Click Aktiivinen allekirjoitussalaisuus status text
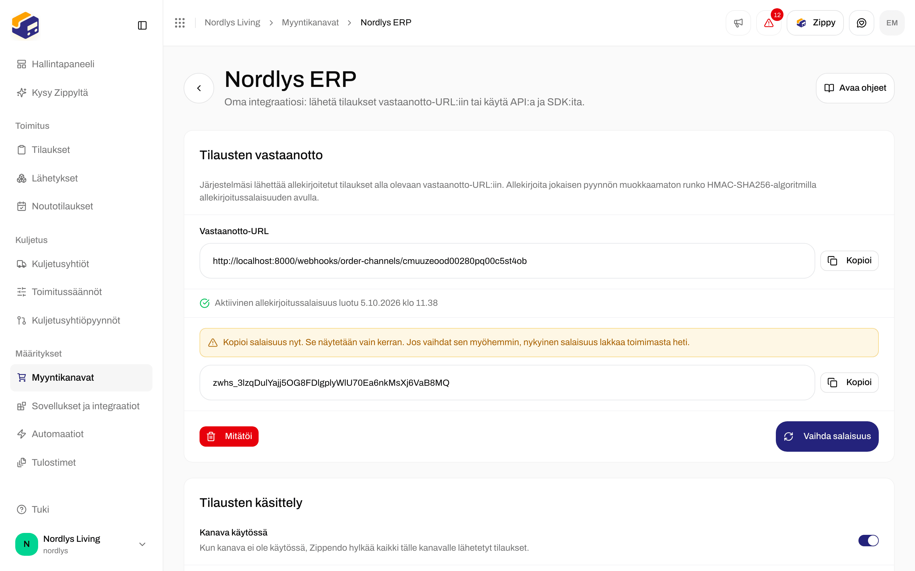 [x=326, y=303]
